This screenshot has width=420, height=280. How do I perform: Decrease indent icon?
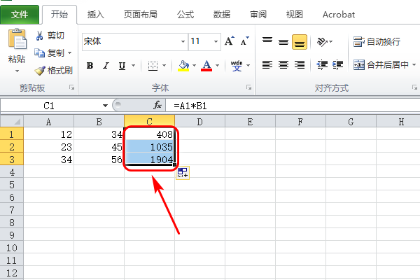[322, 65]
